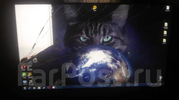Image resolution: width=179 pixels, height=100 pixels.
Task: Click the volume icon in system tray
Action: pyautogui.click(x=155, y=84)
